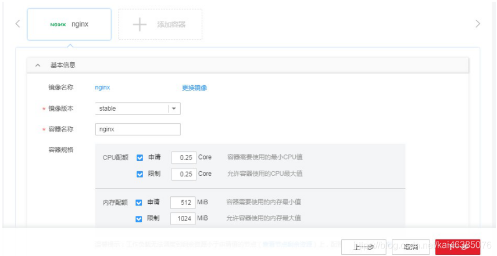
Task: Click the 上一步 previous step button
Action: [364, 247]
